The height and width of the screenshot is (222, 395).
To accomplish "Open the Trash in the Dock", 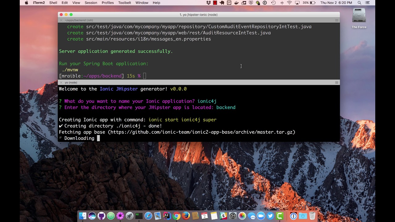I will tap(312, 216).
